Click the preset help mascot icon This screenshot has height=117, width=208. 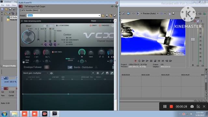[111, 16]
